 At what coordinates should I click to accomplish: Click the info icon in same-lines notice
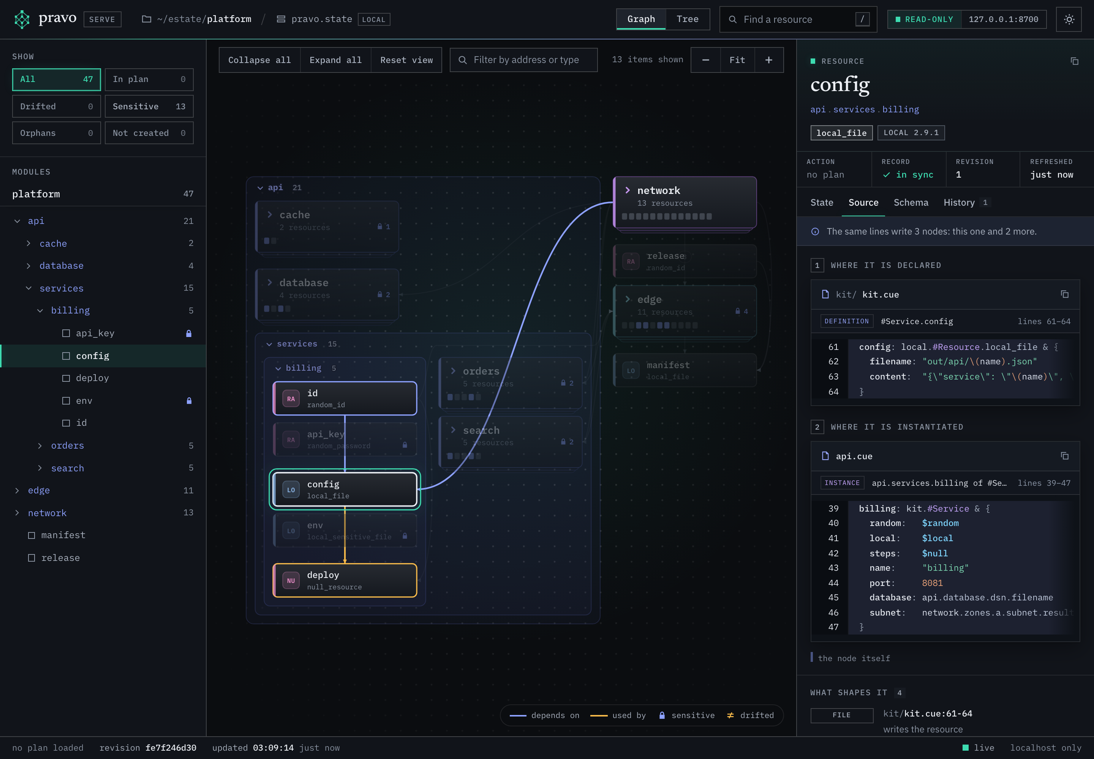(815, 231)
